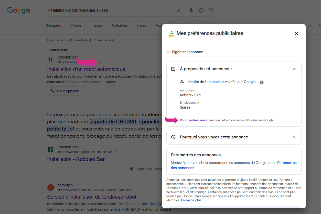Open "Installation d'un robot automatique" ad link
This screenshot has height=214, width=321.
(x=86, y=69)
